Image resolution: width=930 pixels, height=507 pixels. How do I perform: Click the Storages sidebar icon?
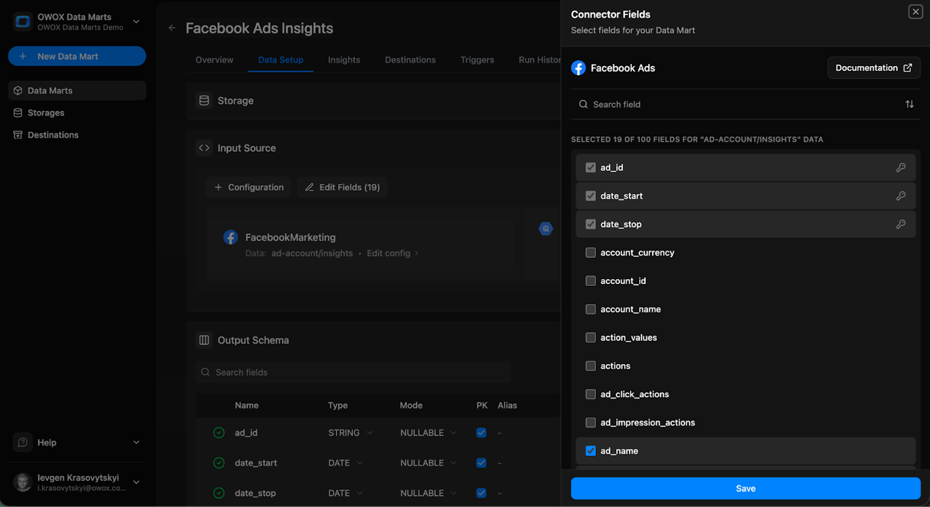pyautogui.click(x=18, y=113)
